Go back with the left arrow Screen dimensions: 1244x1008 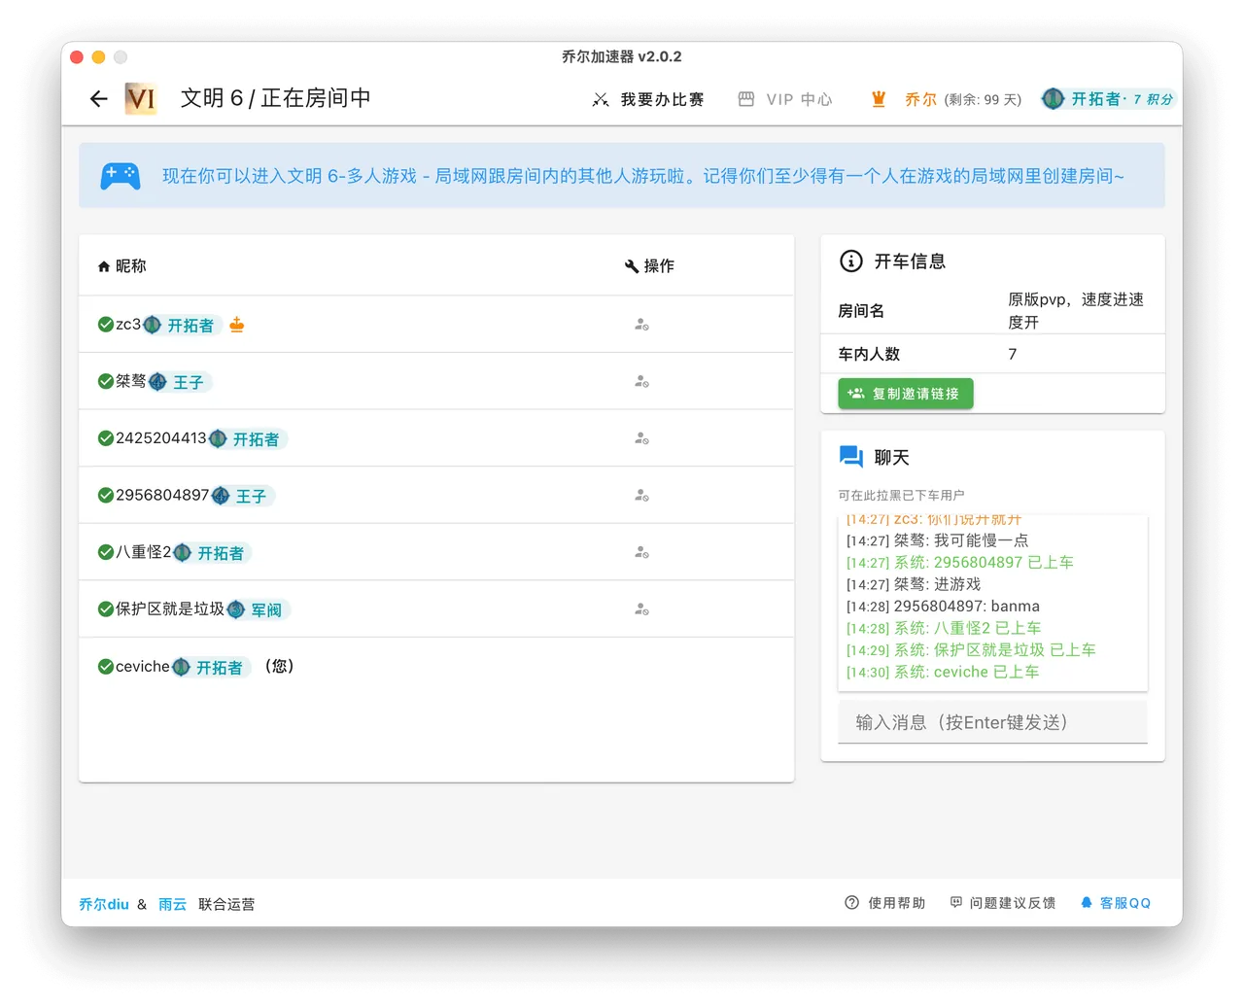[x=98, y=98]
